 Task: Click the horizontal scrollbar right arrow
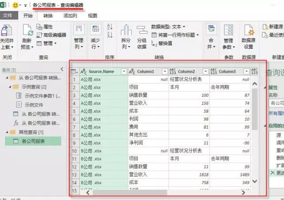244,192
